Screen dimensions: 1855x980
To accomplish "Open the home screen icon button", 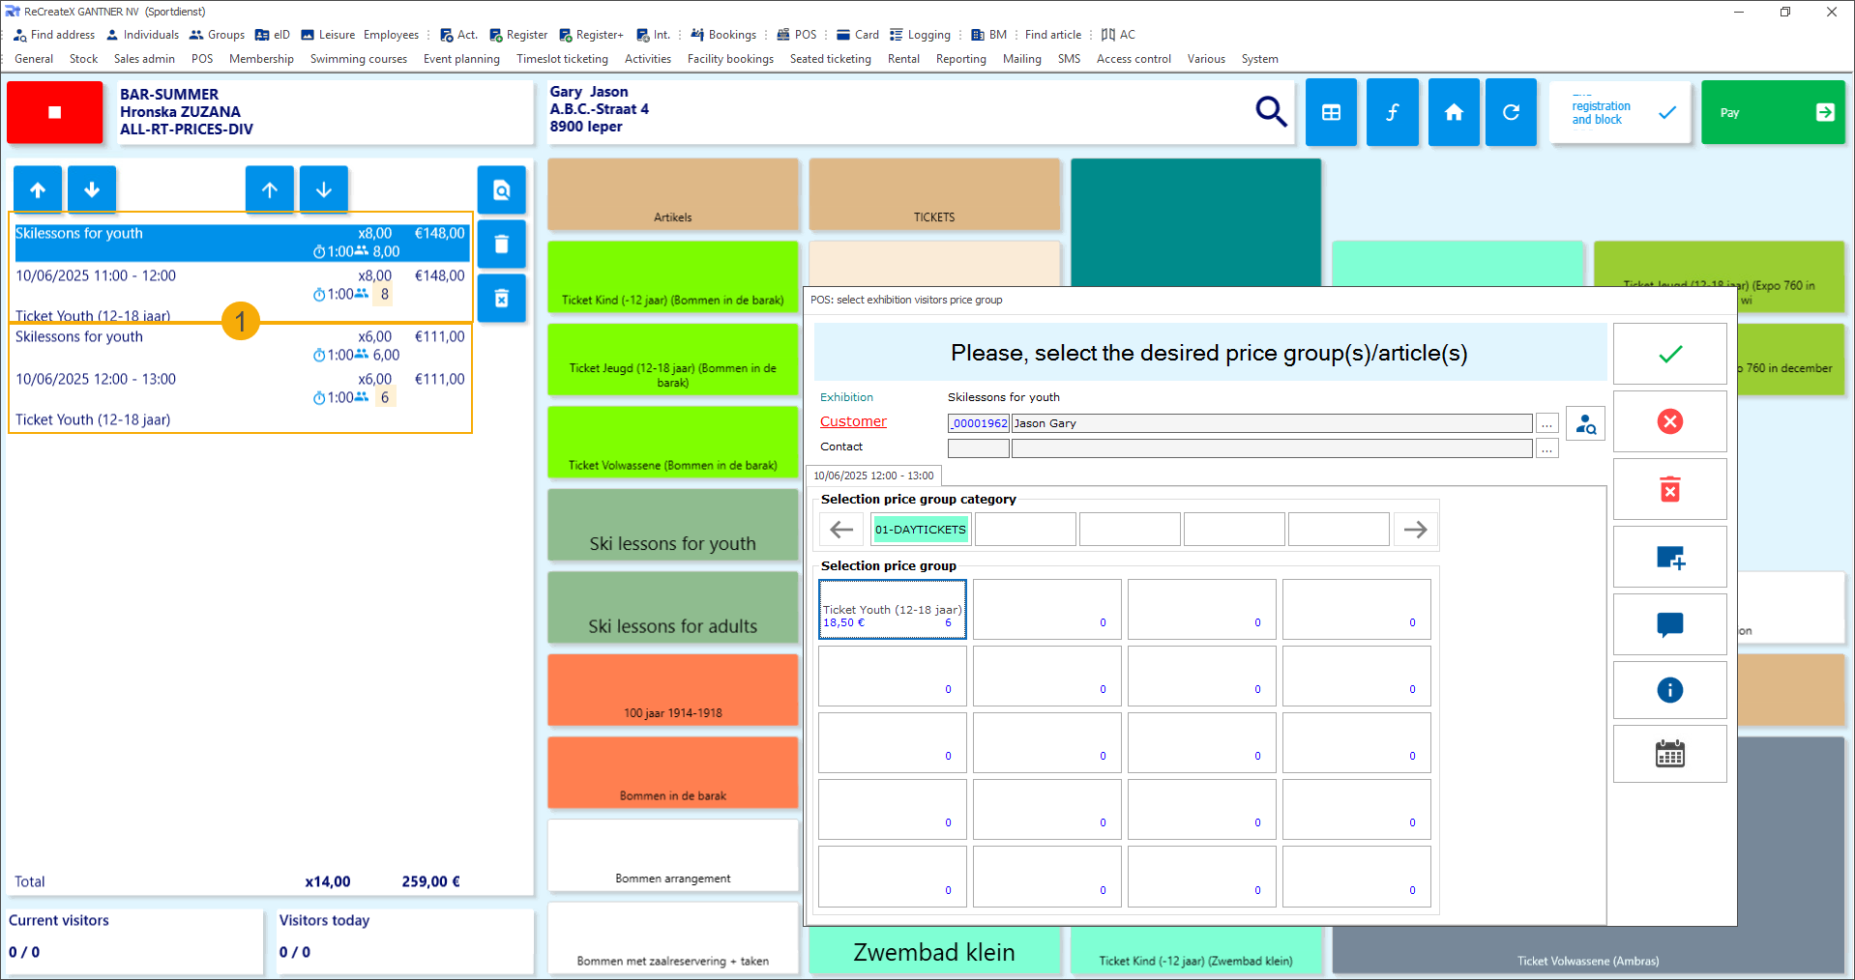I will click(1453, 112).
